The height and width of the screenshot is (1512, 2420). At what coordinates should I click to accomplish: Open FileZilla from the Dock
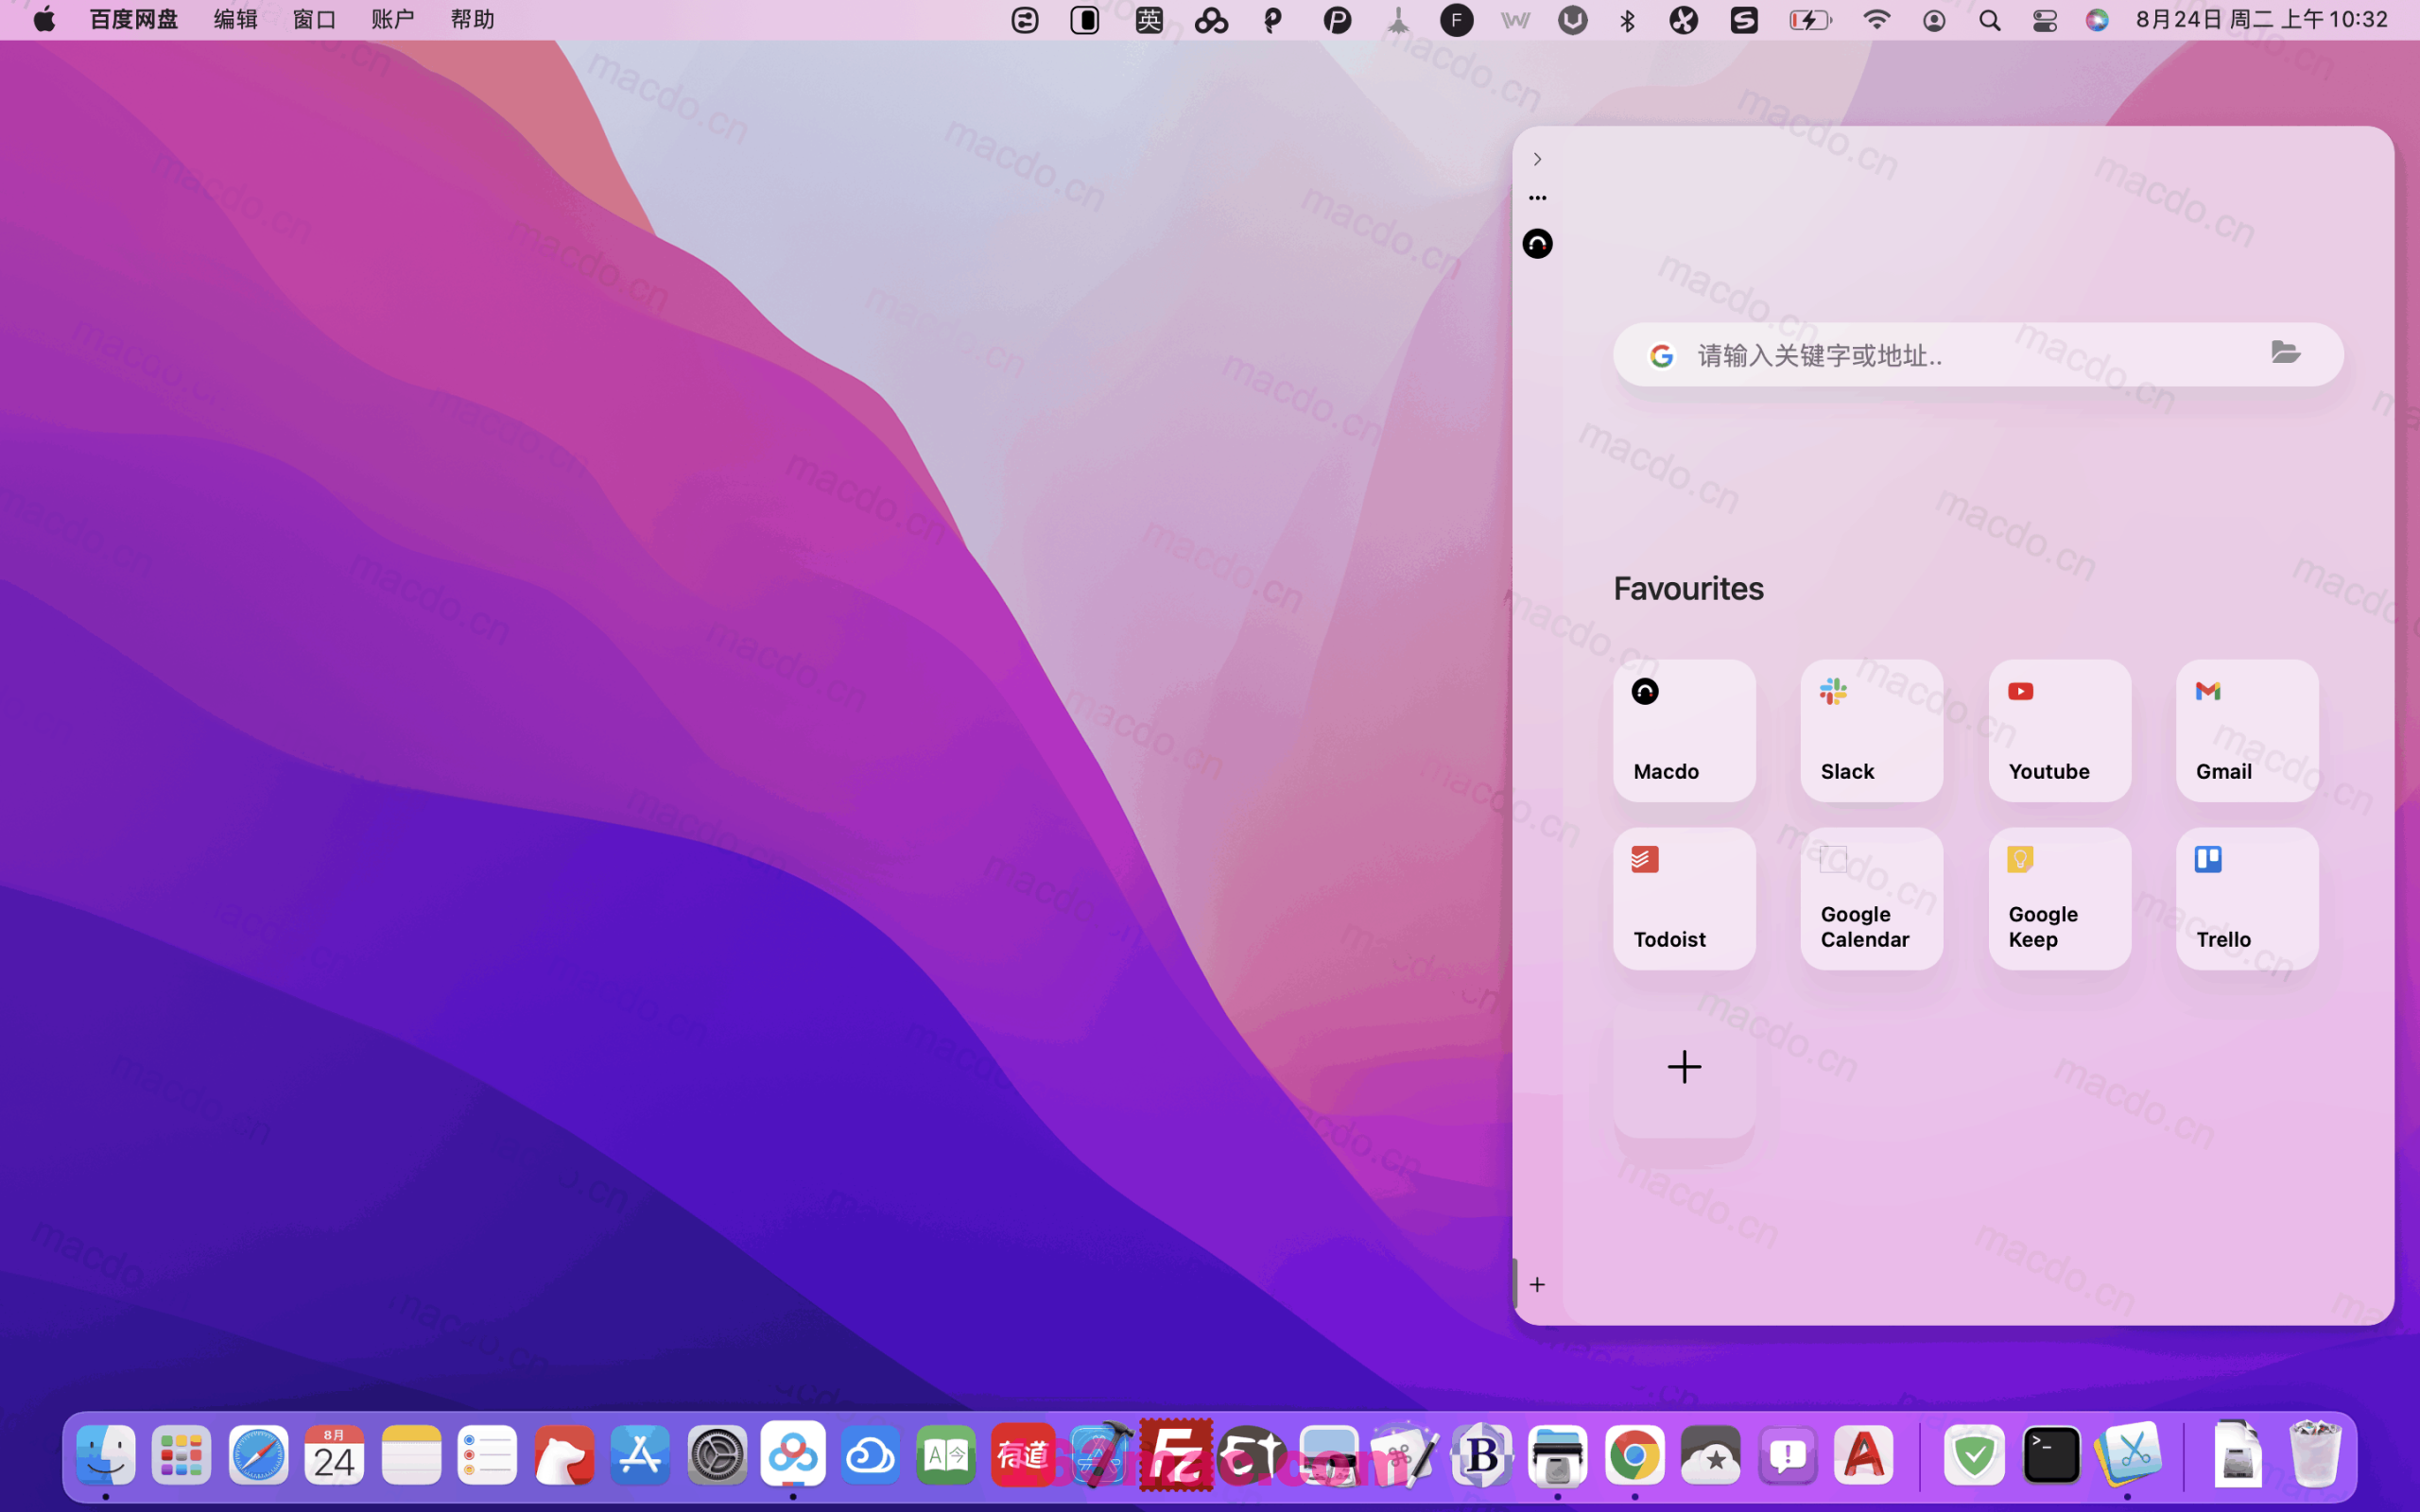click(1176, 1455)
